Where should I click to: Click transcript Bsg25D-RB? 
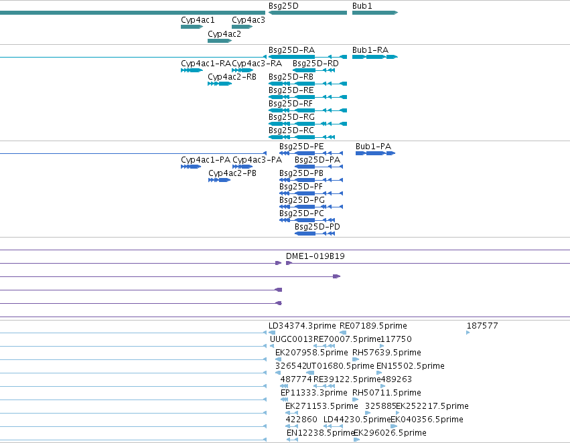pos(307,84)
